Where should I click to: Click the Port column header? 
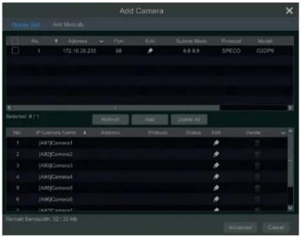[x=119, y=41]
